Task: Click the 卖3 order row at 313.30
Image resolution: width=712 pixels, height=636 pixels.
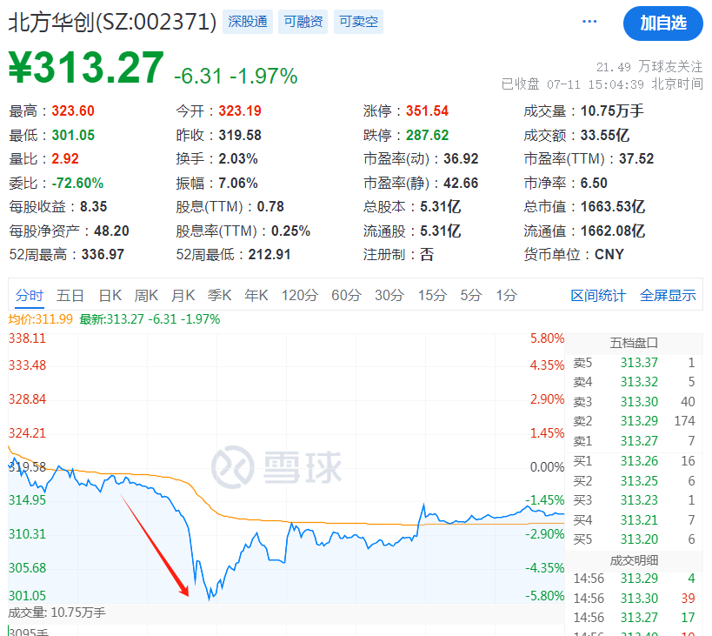Action: [x=634, y=402]
